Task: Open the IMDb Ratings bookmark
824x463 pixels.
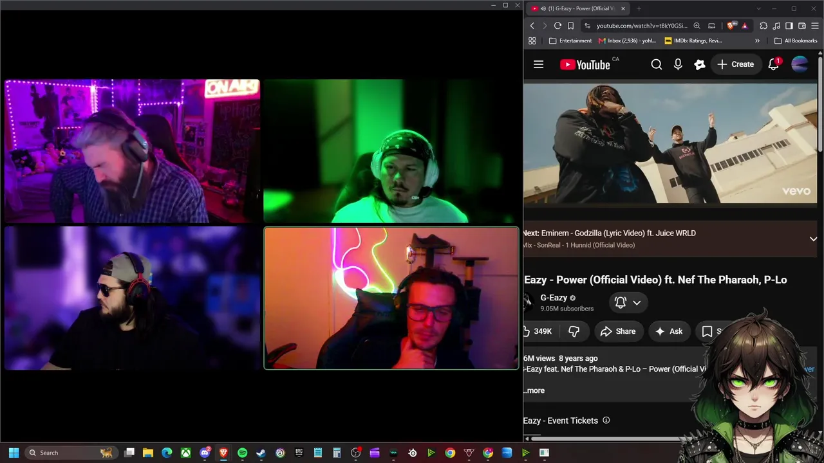Action: pos(693,41)
